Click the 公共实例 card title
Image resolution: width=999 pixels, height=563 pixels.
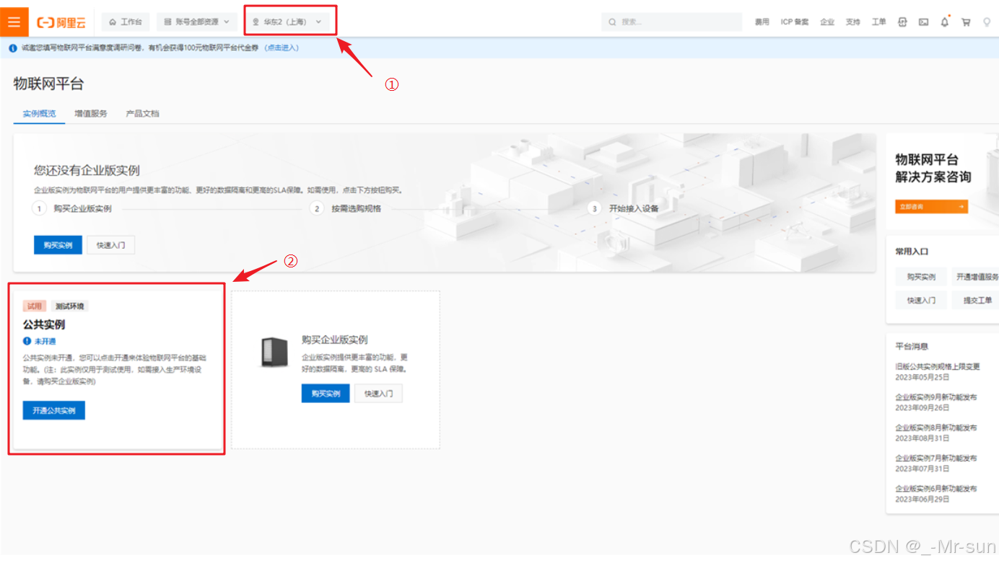pos(44,325)
